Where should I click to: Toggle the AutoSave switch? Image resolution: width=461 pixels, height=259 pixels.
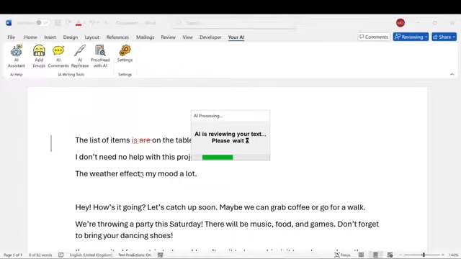point(42,22)
